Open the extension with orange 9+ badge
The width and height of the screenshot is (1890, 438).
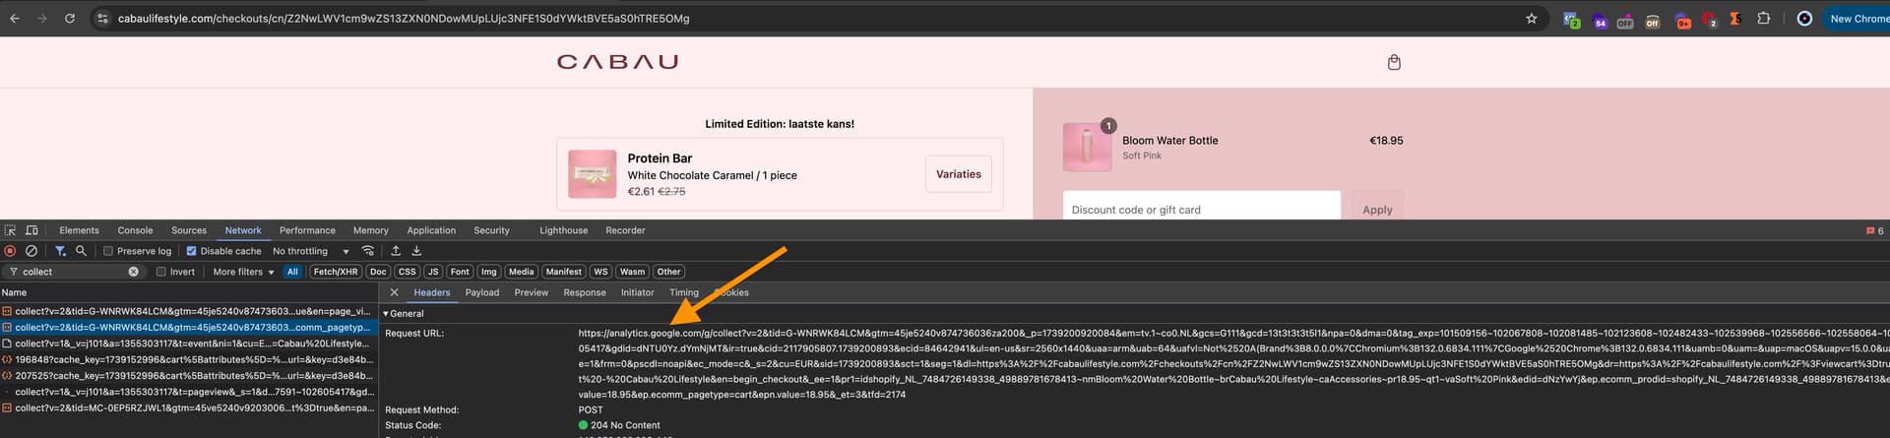(x=1683, y=20)
